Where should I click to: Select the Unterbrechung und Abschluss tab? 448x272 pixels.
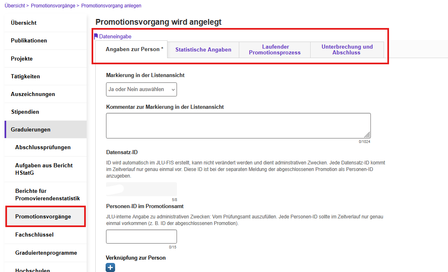pyautogui.click(x=347, y=50)
